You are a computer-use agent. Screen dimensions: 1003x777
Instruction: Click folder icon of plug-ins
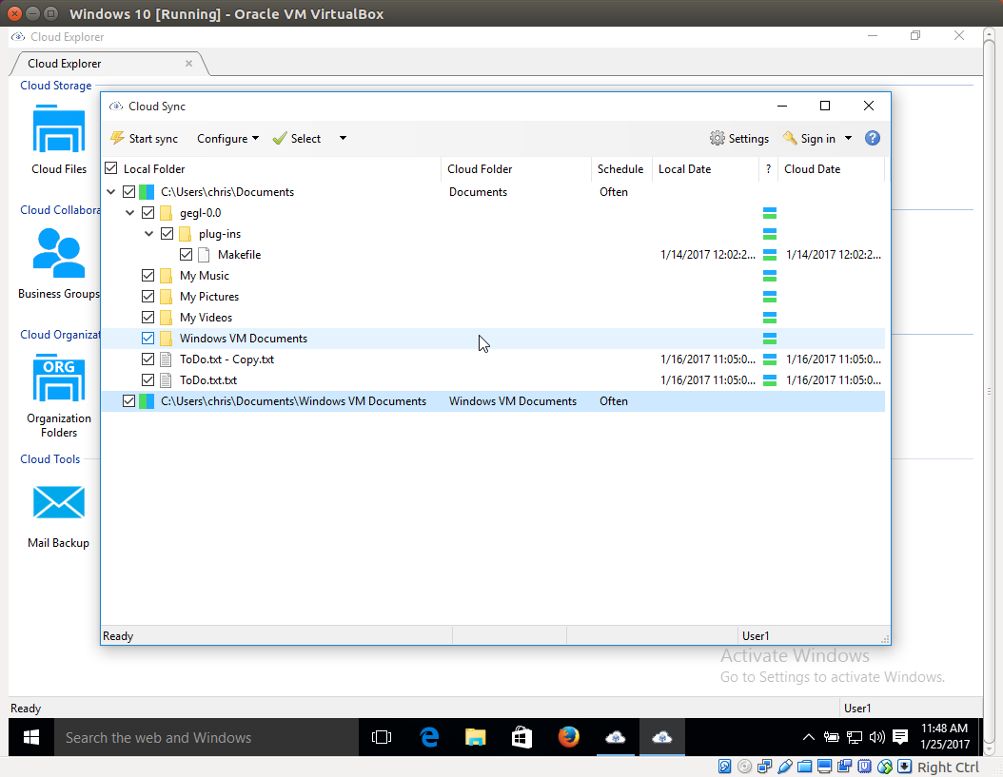[x=185, y=234]
